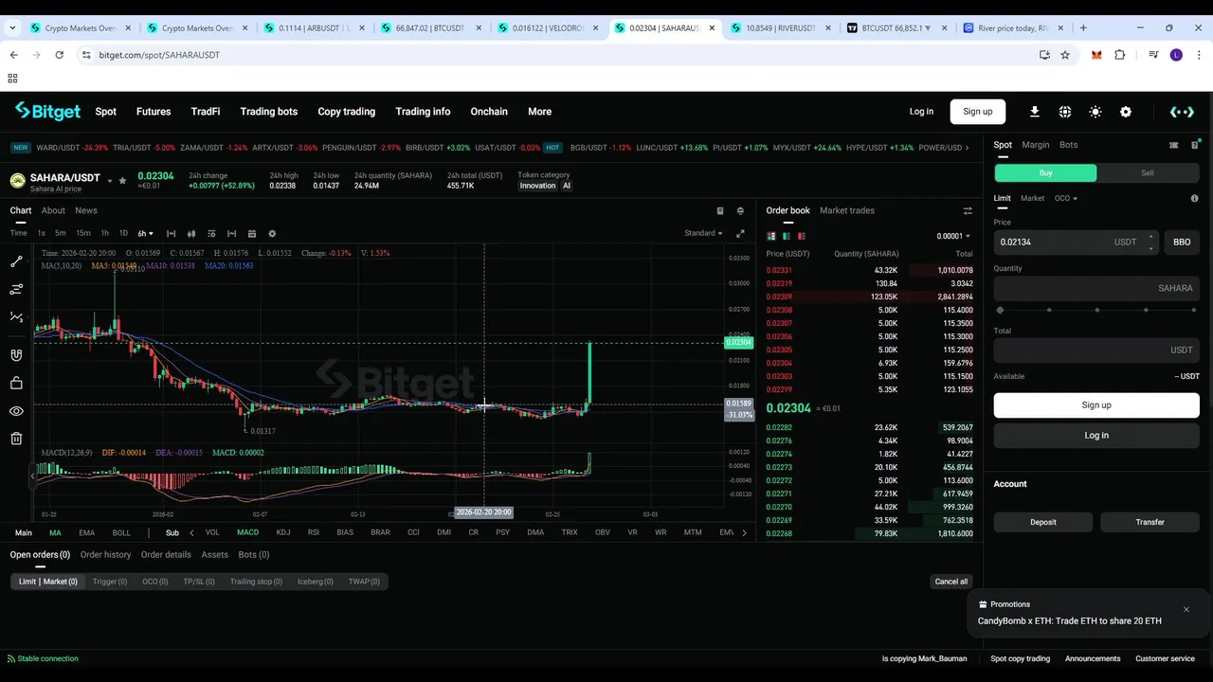Open the 0.00001 price precision dropdown
The width and height of the screenshot is (1213, 682).
952,236
